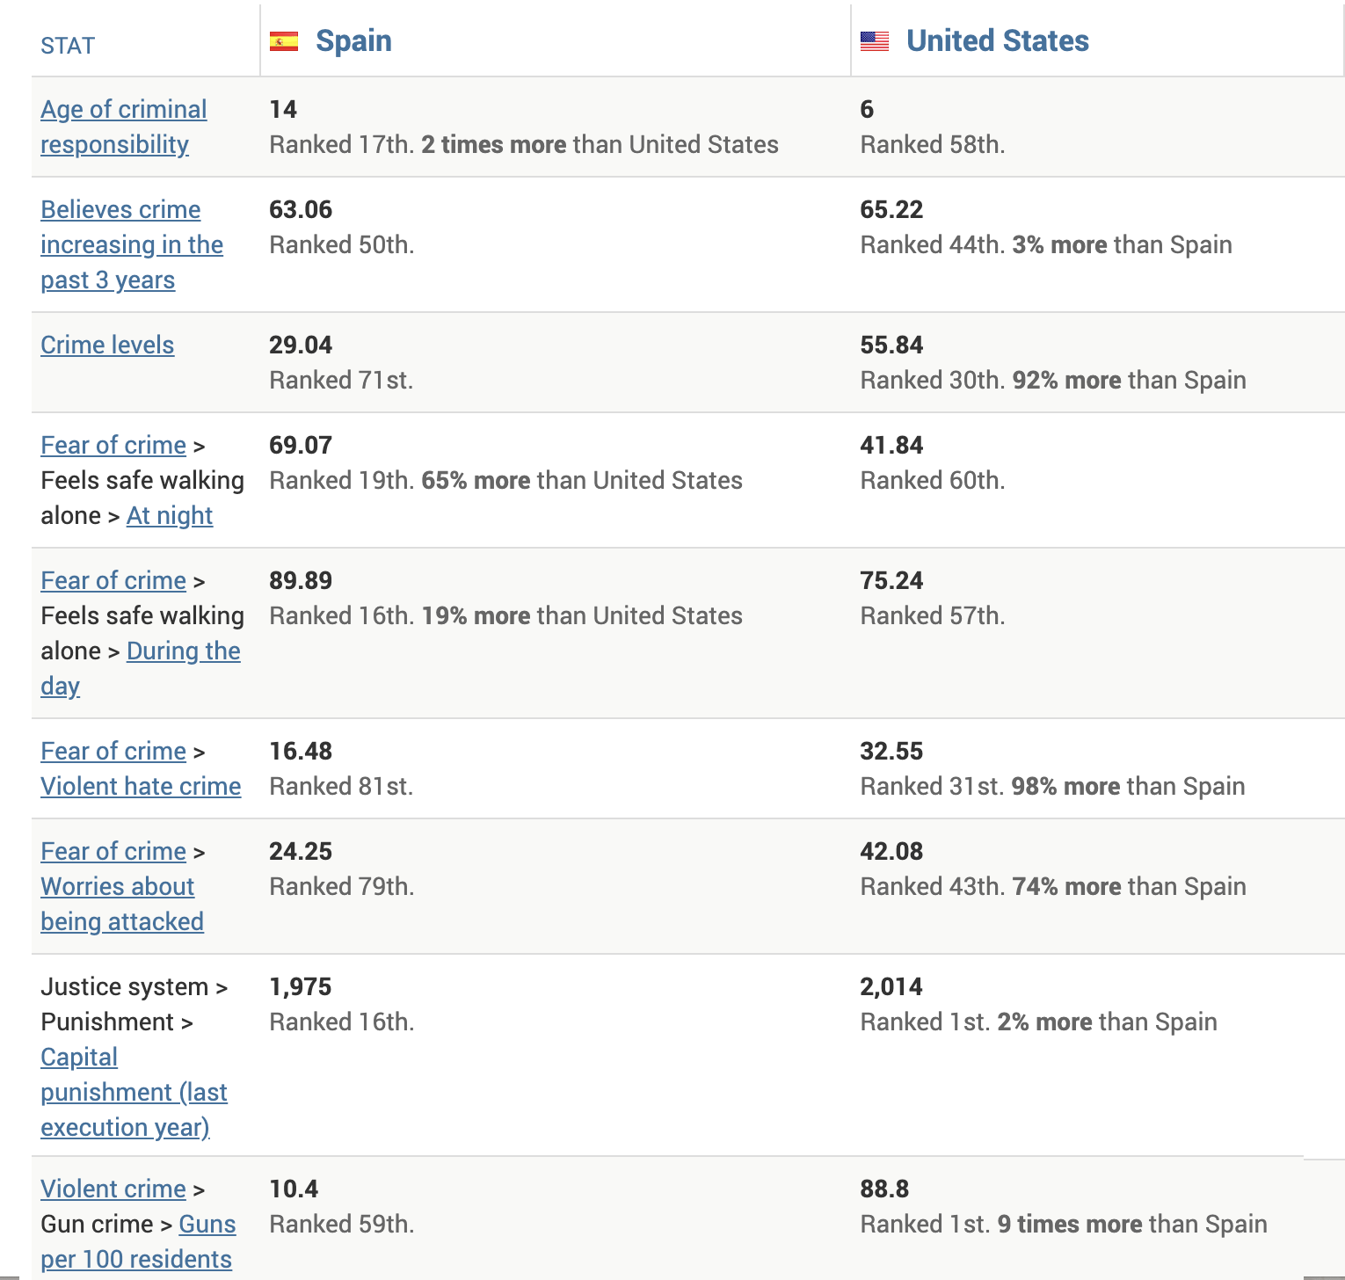This screenshot has height=1280, width=1345.
Task: Open the Violent crime category link
Action: [x=113, y=1189]
